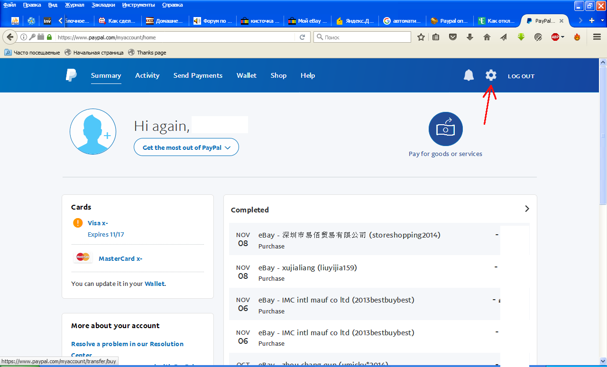Click the Wallet link in Cards panel

[x=155, y=284]
